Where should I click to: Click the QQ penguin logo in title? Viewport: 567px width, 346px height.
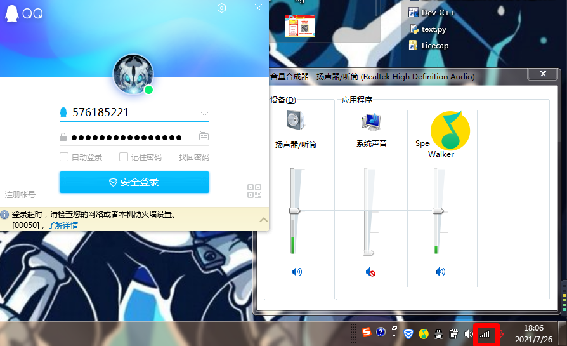(x=11, y=13)
